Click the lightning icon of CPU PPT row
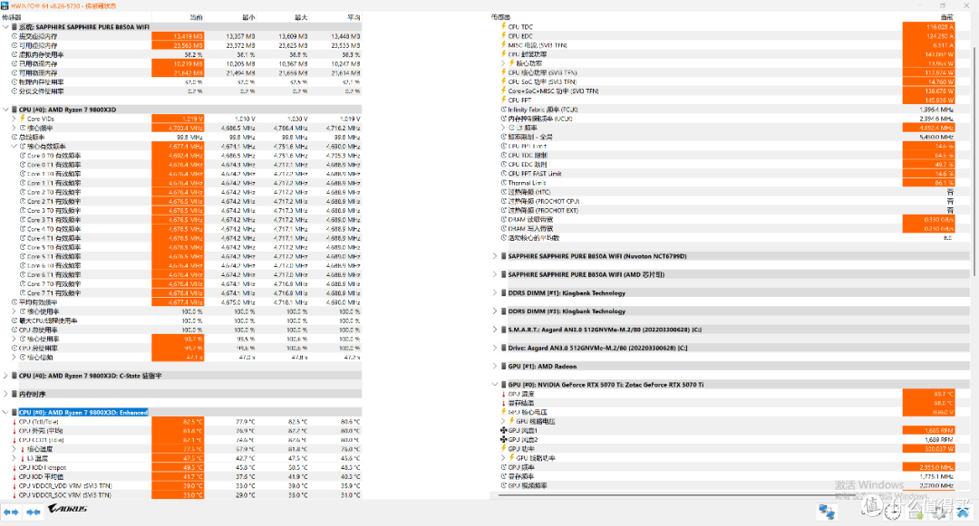Viewport: 979px width, 526px height. (503, 100)
